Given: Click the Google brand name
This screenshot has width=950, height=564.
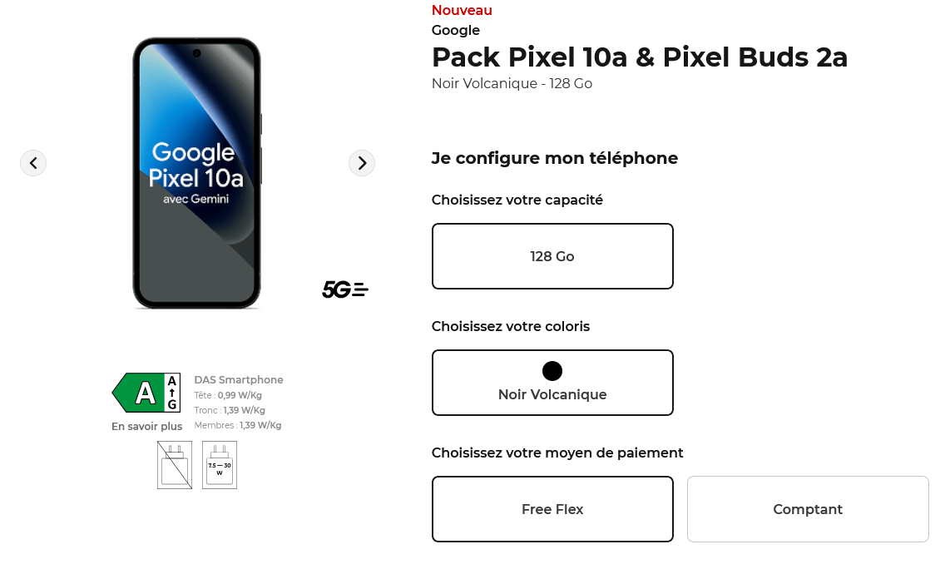Looking at the screenshot, I should click(456, 31).
